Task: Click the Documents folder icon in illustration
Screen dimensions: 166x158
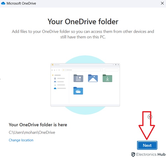Action: [x=78, y=78]
